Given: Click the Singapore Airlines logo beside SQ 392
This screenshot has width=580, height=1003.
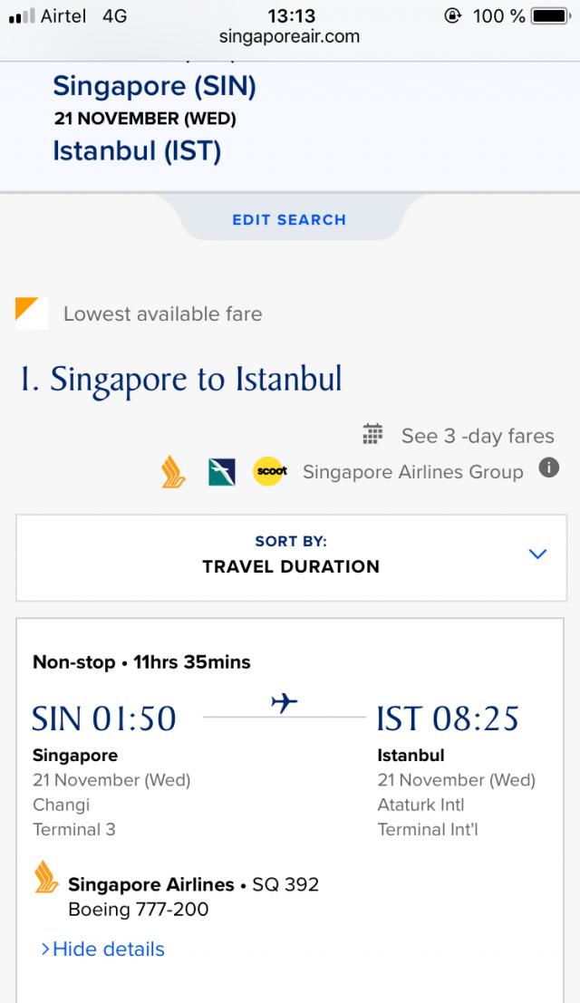Looking at the screenshot, I should point(45,878).
